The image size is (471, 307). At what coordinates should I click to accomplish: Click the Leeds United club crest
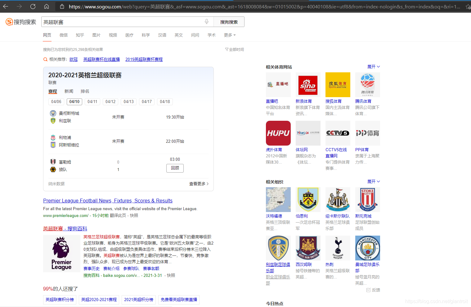[278, 248]
